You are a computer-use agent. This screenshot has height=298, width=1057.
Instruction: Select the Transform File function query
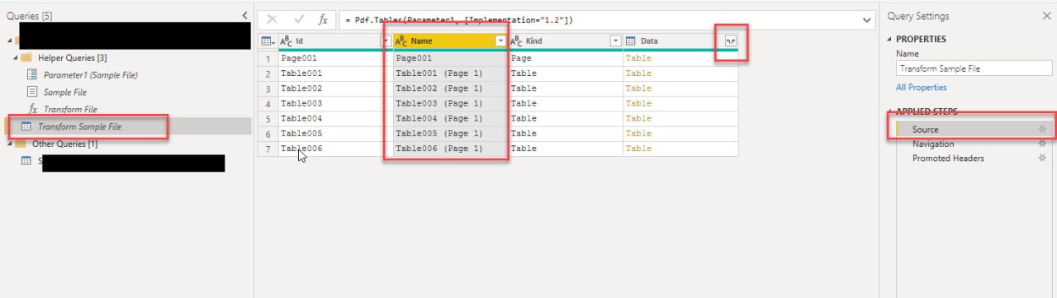pos(71,109)
